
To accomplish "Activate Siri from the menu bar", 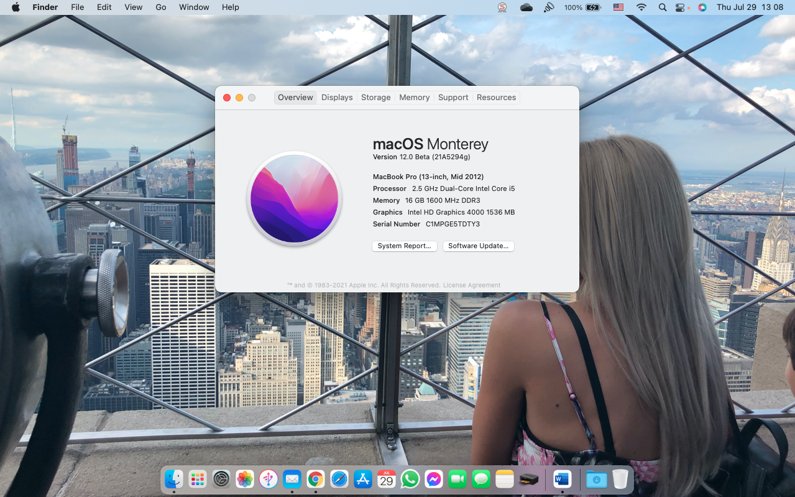I will point(702,7).
